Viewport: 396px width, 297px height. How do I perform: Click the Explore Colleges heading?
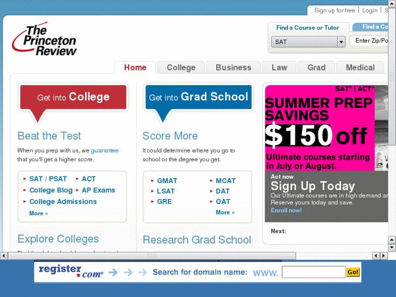58,239
